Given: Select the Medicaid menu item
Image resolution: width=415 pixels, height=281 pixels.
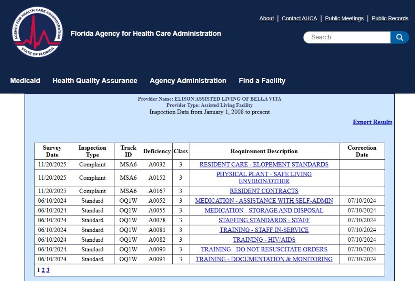Looking at the screenshot, I should [x=25, y=81].
